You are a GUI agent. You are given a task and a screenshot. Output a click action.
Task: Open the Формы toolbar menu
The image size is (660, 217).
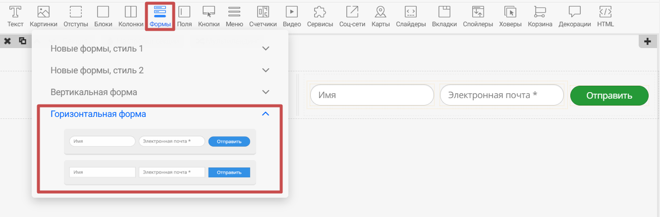[x=160, y=15]
